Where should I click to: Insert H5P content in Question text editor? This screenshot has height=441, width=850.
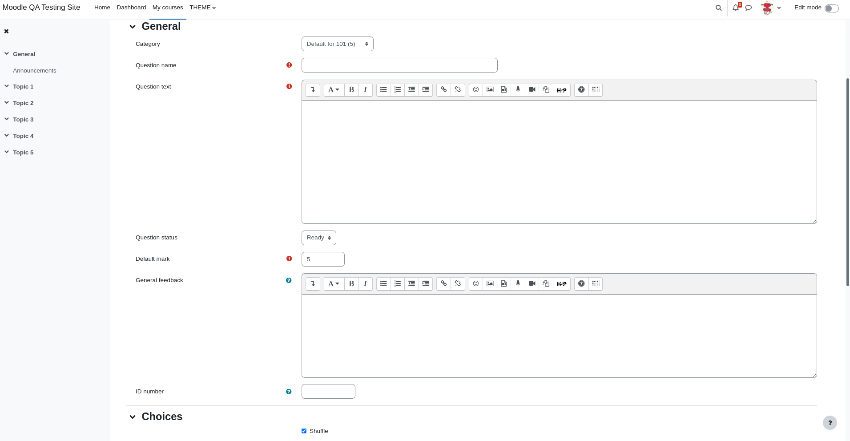[x=562, y=90]
